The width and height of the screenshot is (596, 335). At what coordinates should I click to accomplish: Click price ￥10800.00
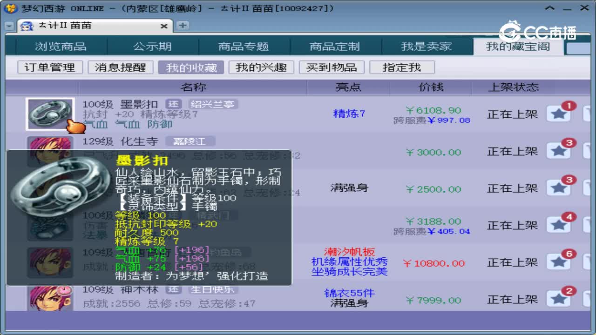(433, 263)
